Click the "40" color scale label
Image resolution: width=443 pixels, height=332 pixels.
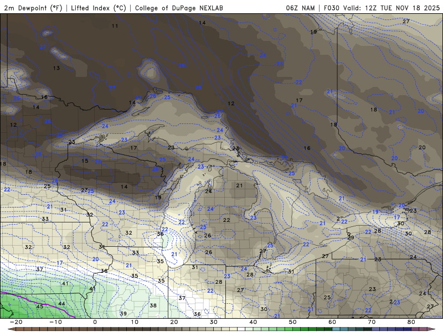pos(253,322)
